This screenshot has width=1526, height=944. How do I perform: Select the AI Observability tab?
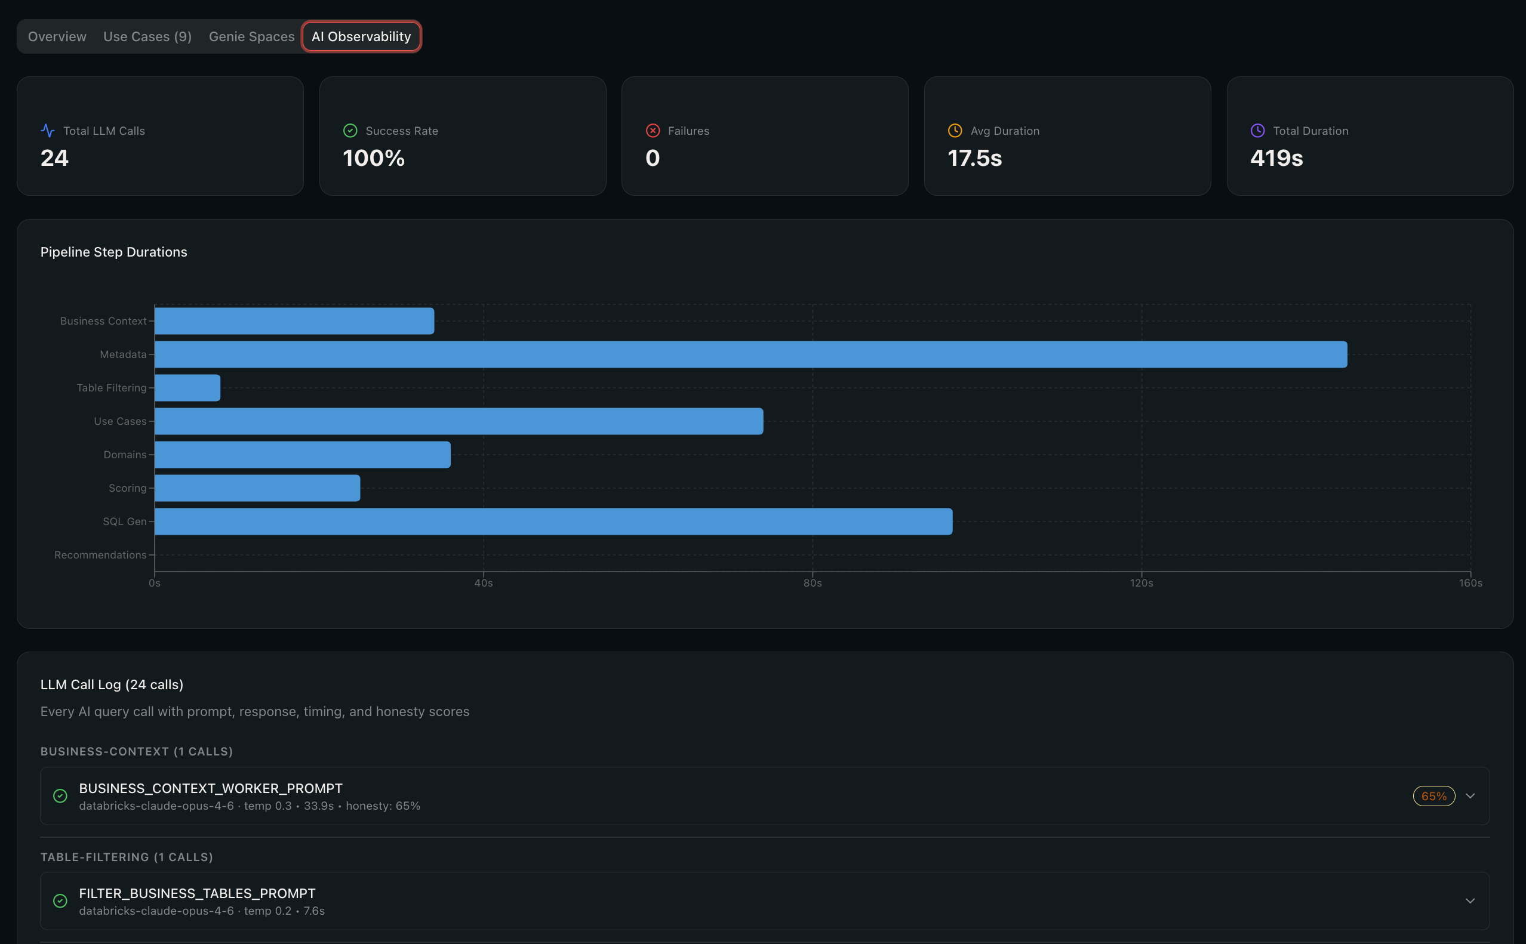(x=361, y=36)
